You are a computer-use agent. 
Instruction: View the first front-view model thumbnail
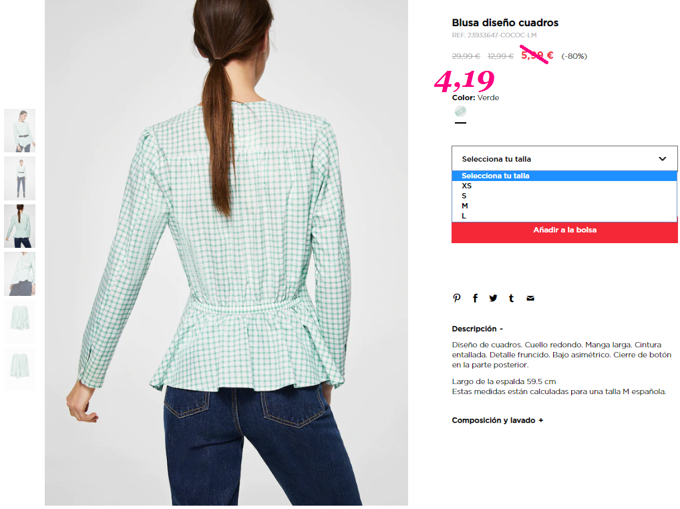click(x=20, y=130)
